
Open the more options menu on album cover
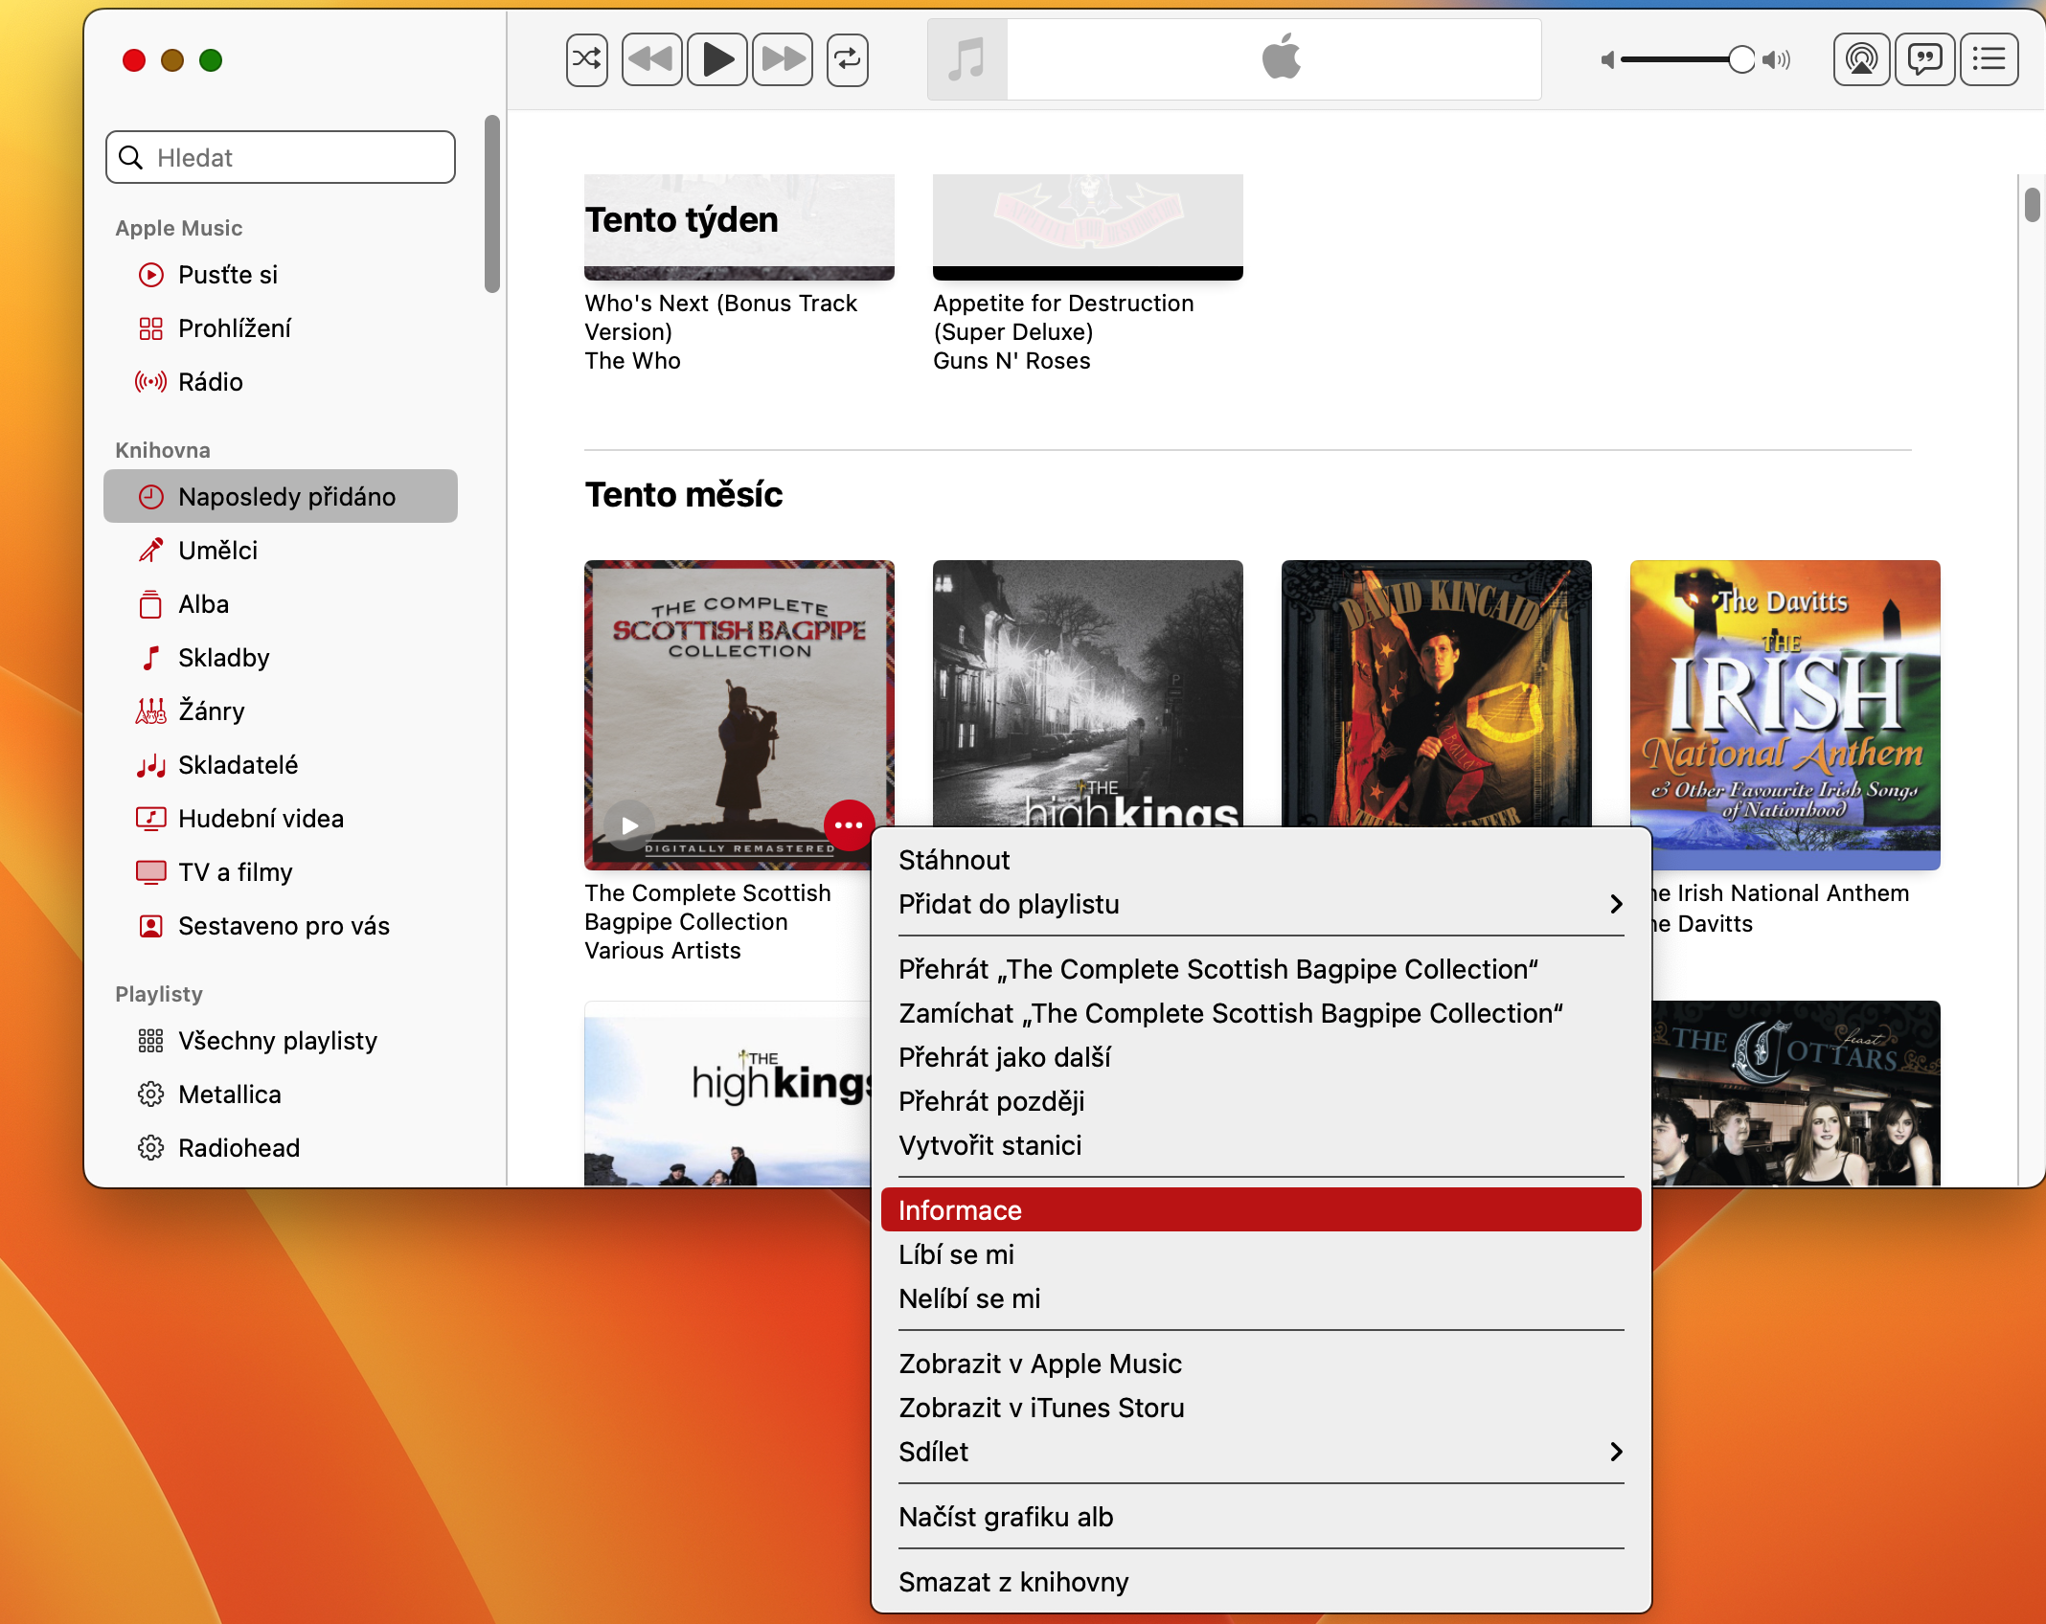tap(848, 824)
